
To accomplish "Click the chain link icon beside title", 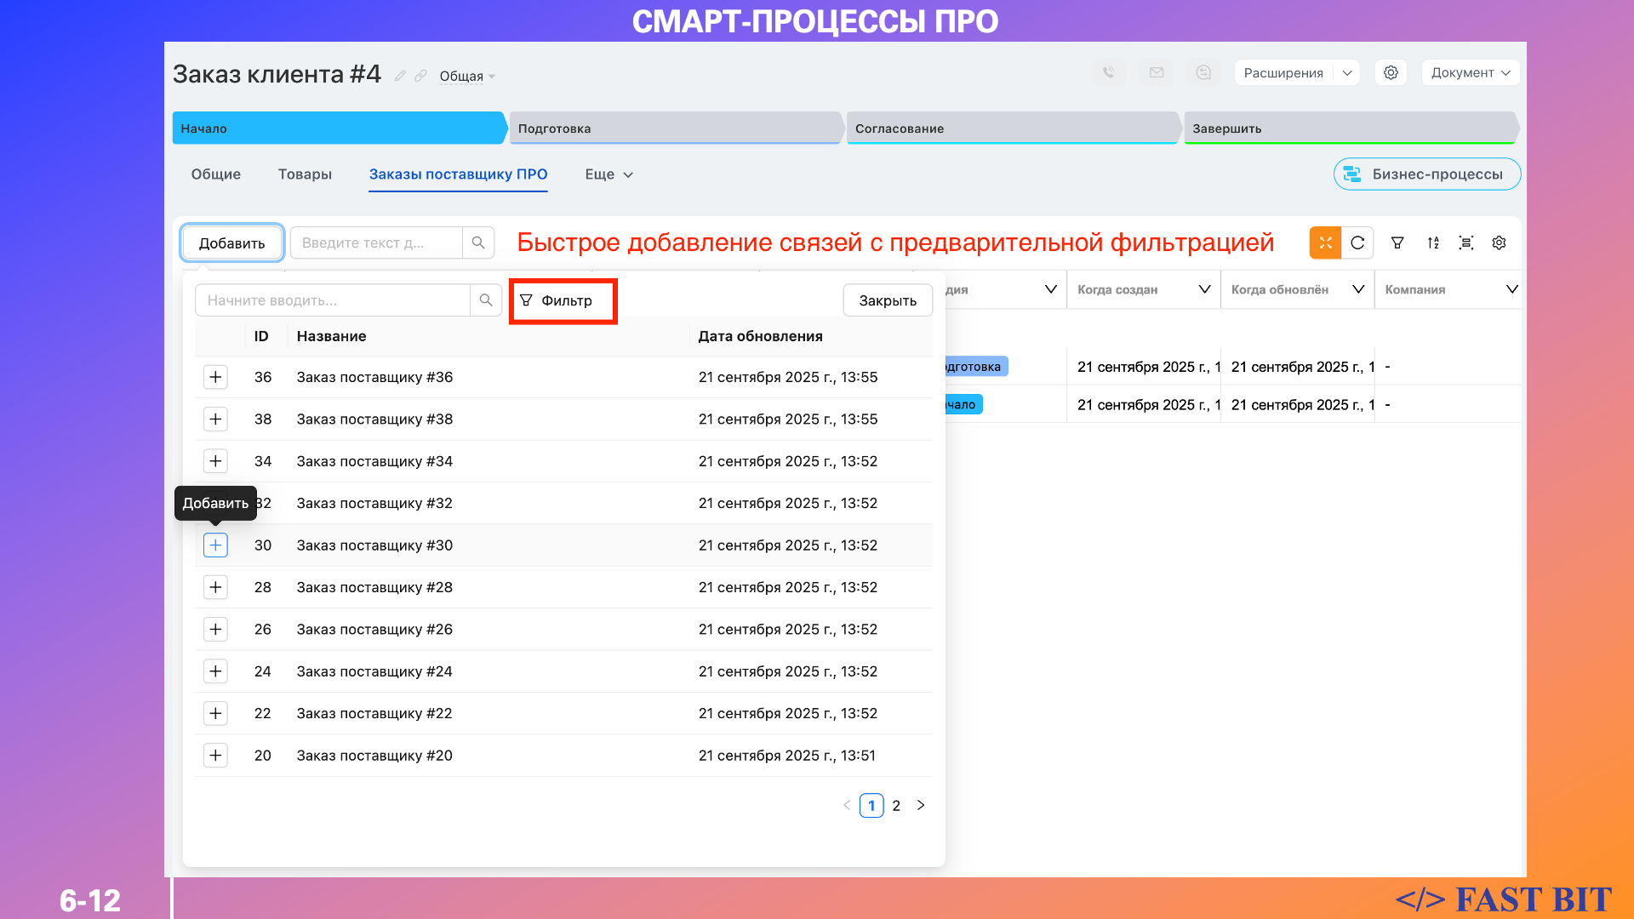I will pyautogui.click(x=420, y=76).
